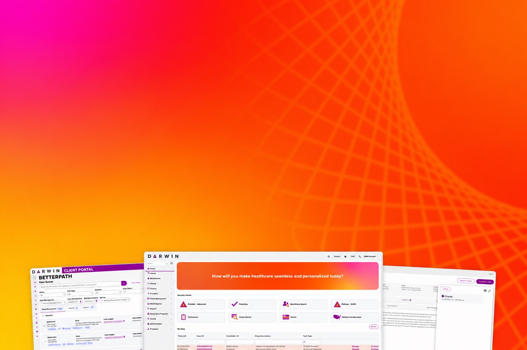Click the Processes icon in sidebar
527x350 pixels.
click(x=148, y=329)
